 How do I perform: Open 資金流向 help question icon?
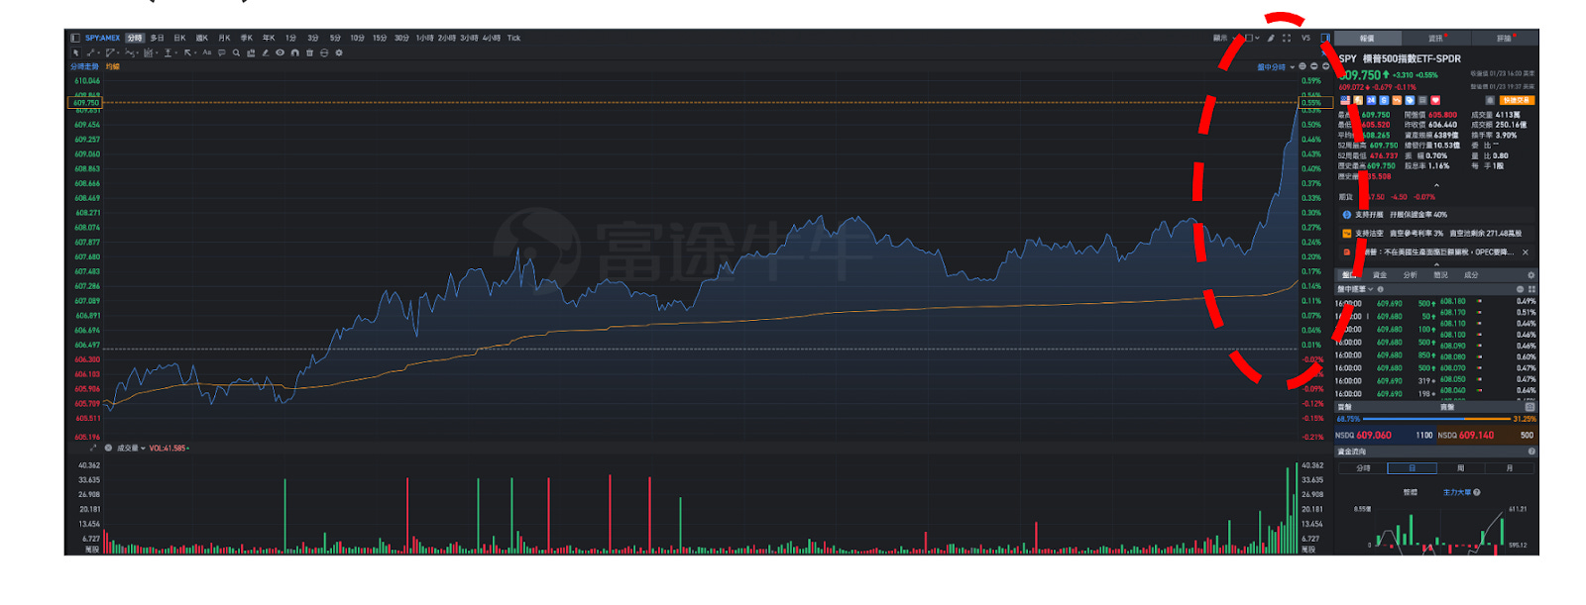(x=1531, y=452)
